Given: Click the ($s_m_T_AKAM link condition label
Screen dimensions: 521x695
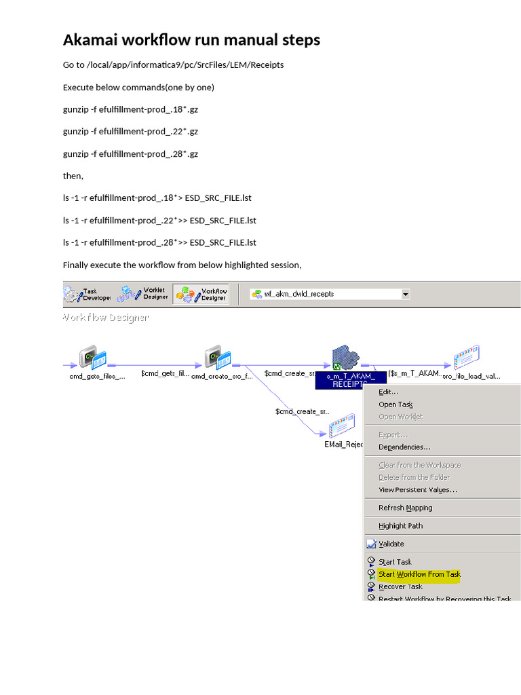Looking at the screenshot, I should [x=414, y=374].
